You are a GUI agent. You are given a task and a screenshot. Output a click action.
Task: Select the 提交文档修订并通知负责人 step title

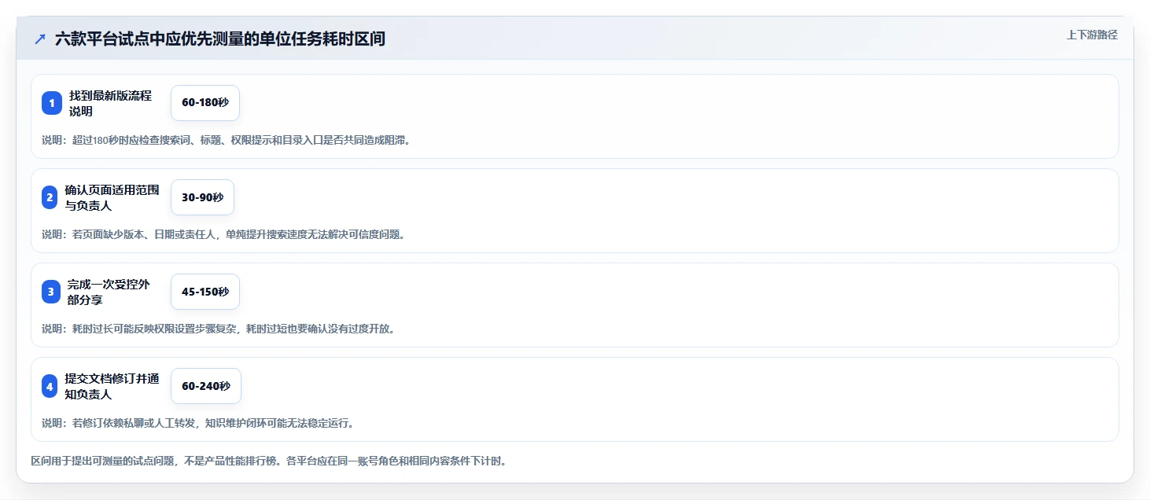coord(112,386)
